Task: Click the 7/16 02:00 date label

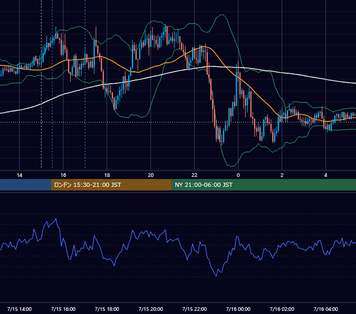Action: [282, 309]
